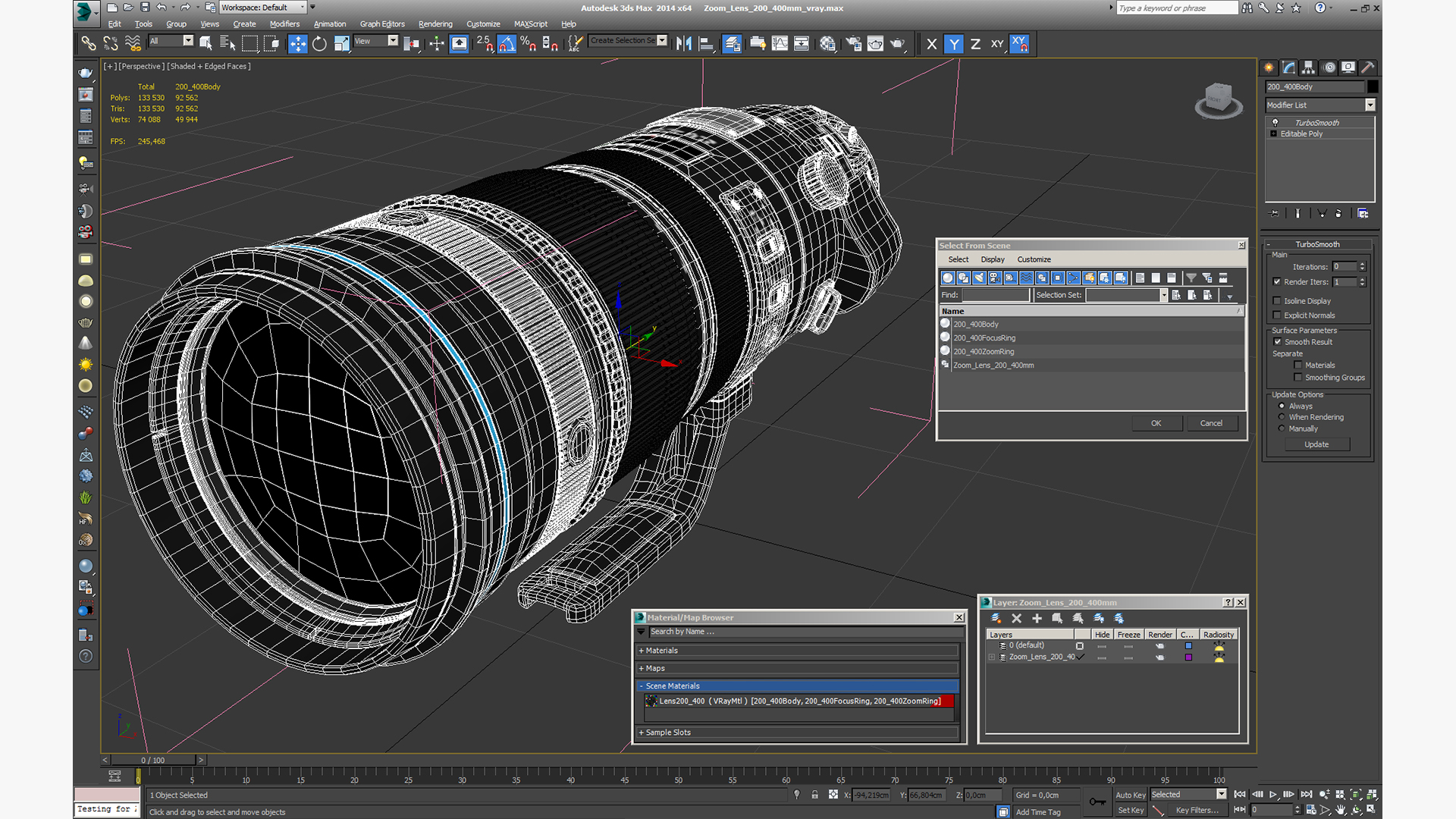Switch to the Create command panel tab
This screenshot has height=819, width=1456.
1269,67
